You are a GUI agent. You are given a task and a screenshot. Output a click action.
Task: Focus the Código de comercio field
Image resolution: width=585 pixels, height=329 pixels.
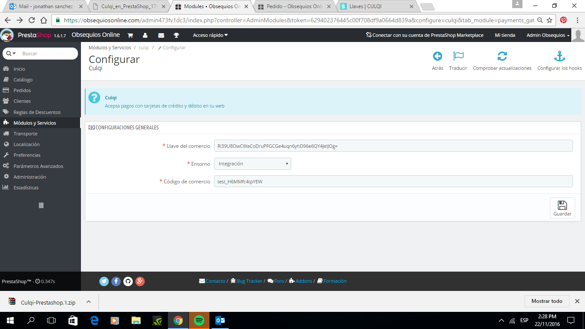(x=393, y=182)
